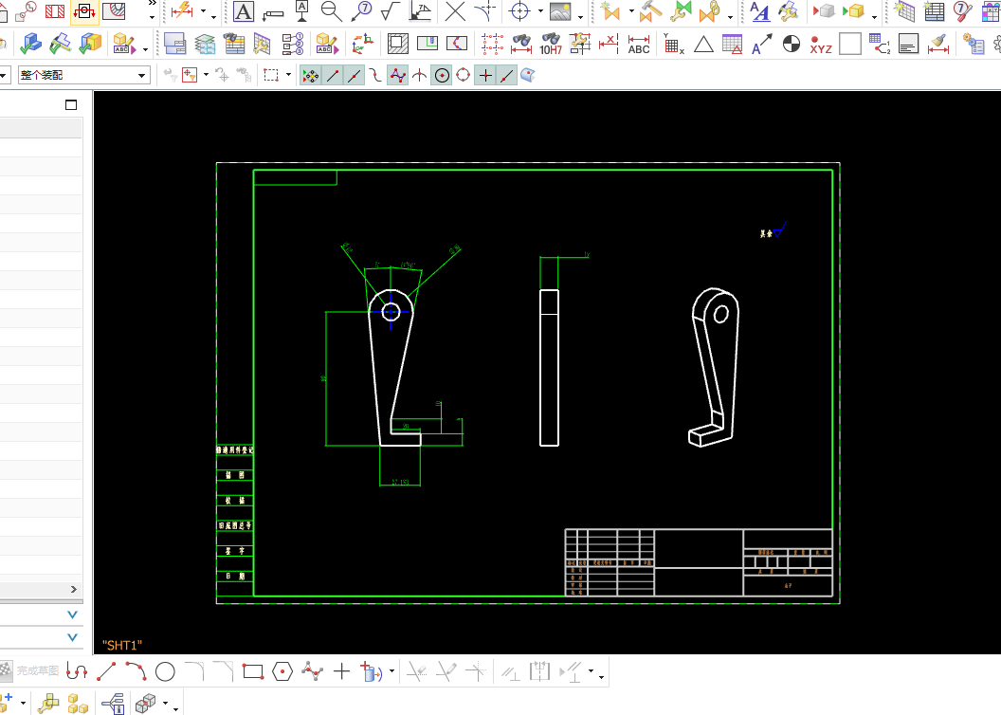Select the Polygon hexagon sketch tool
The height and width of the screenshot is (715, 1001).
coord(282,671)
